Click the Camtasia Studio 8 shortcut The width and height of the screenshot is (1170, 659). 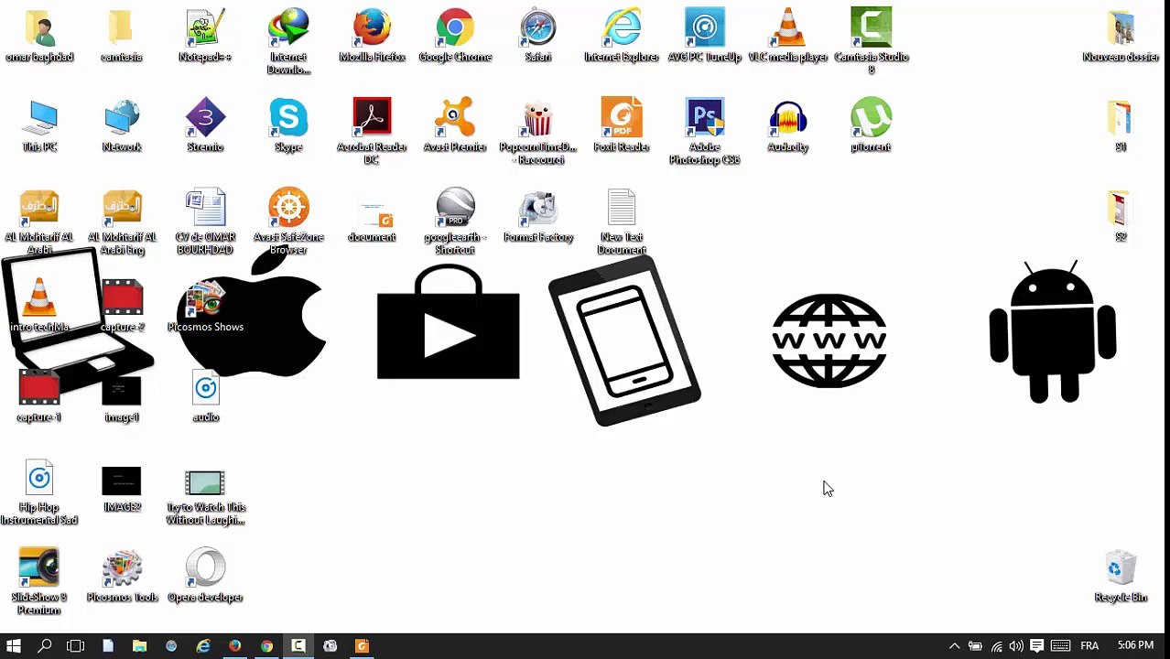(x=871, y=29)
